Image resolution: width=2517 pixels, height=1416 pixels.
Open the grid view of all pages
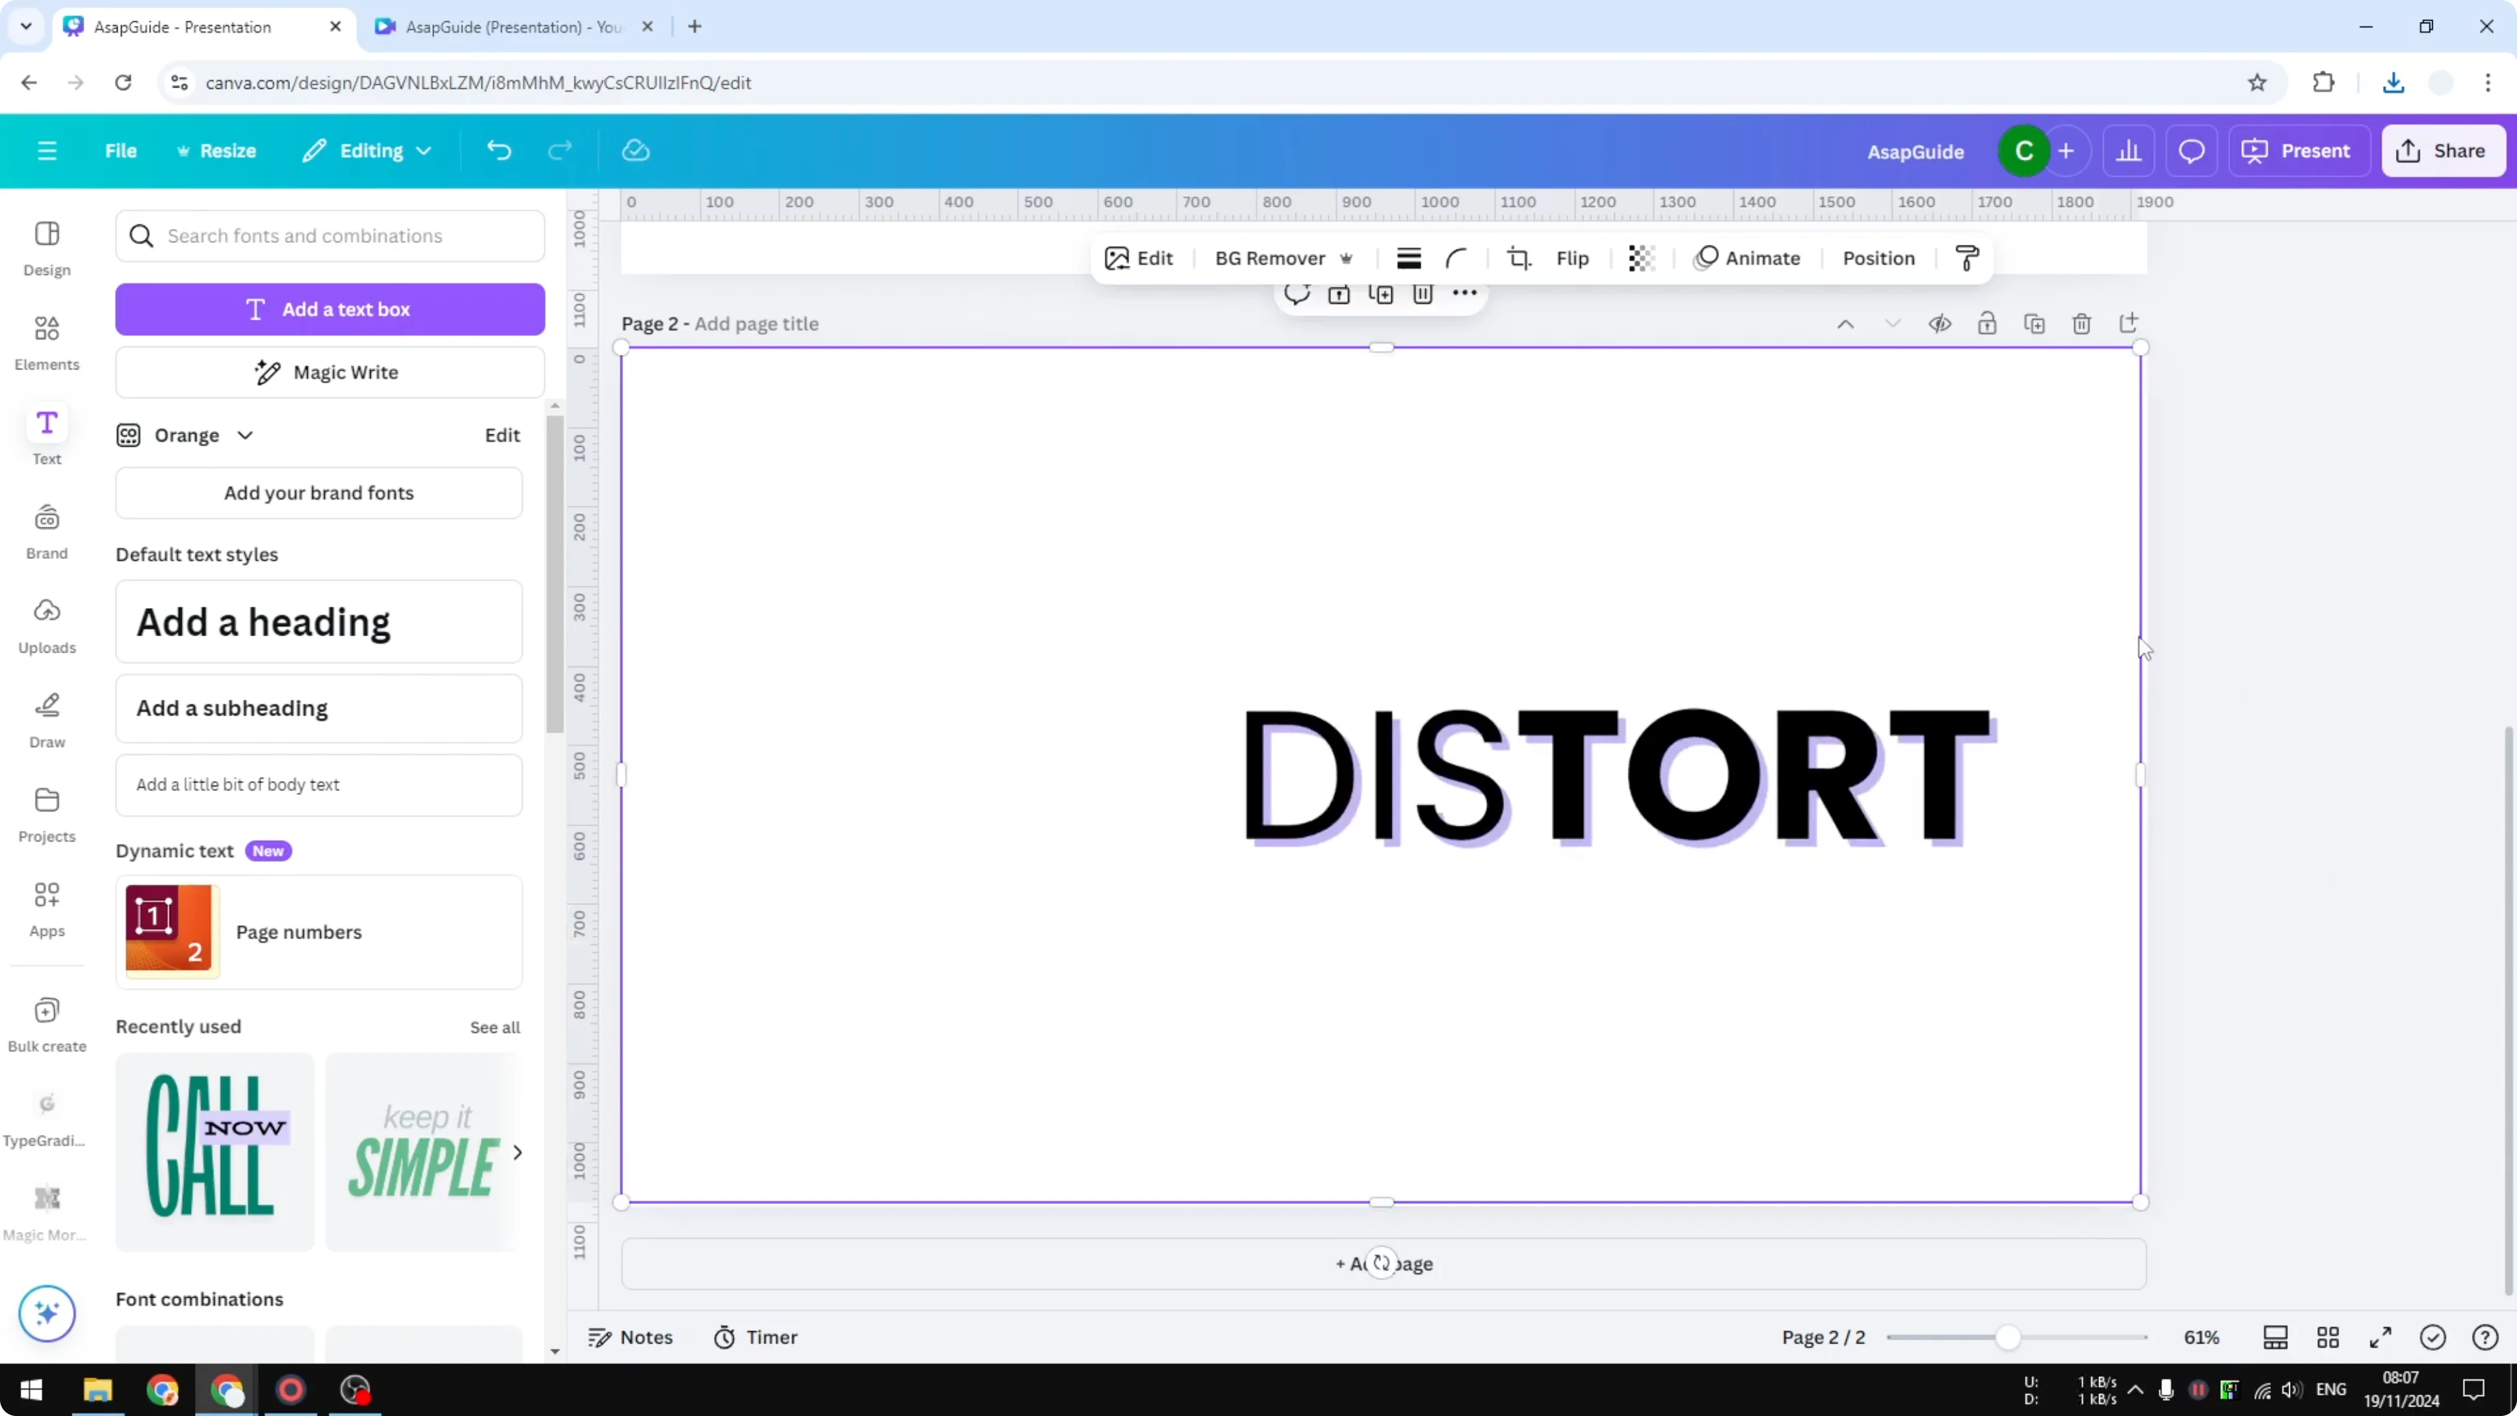[x=2328, y=1337]
